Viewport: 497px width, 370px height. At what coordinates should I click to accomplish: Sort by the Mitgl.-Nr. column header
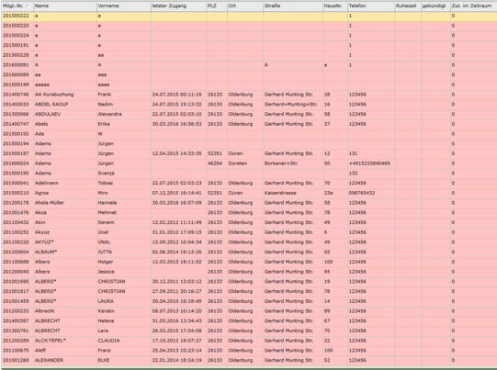pyautogui.click(x=17, y=6)
